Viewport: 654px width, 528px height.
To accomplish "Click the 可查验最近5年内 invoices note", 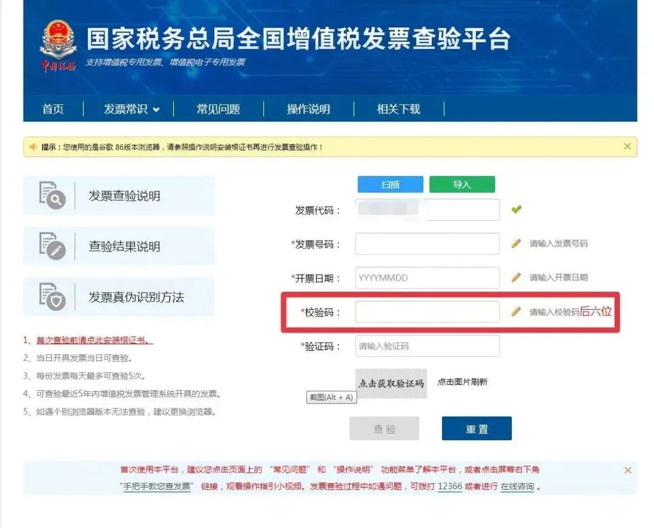I will click(122, 394).
